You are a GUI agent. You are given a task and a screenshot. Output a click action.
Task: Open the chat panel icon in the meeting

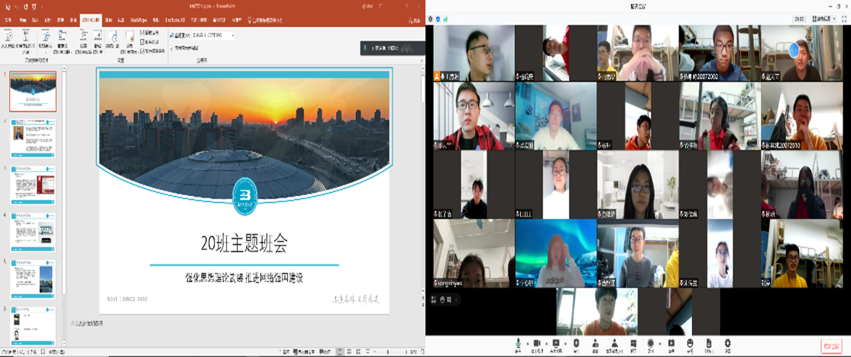pyautogui.click(x=632, y=343)
